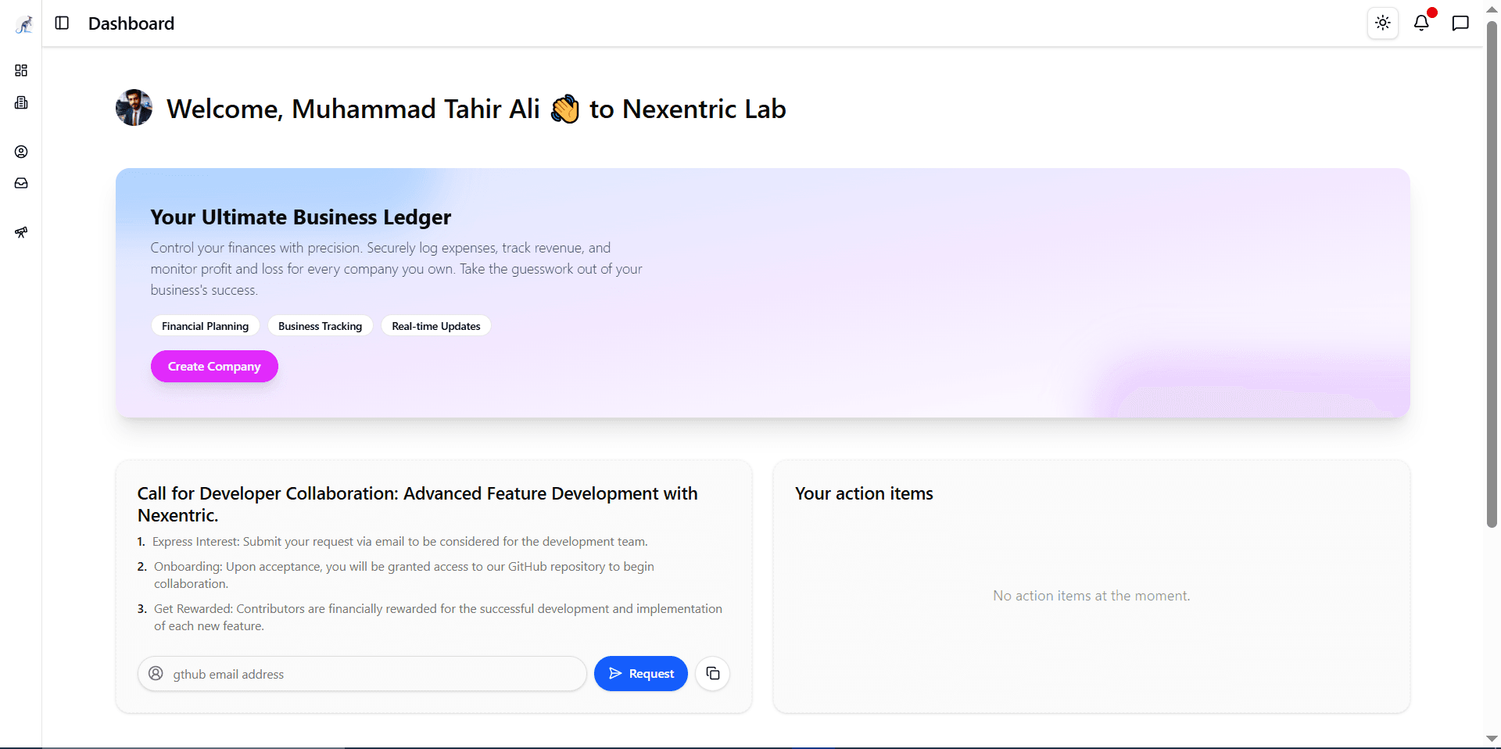Click the Create Company button
1501x749 pixels.
(214, 367)
